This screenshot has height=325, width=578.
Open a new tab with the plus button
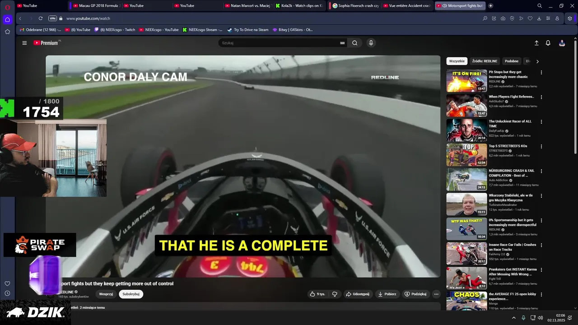(x=491, y=6)
